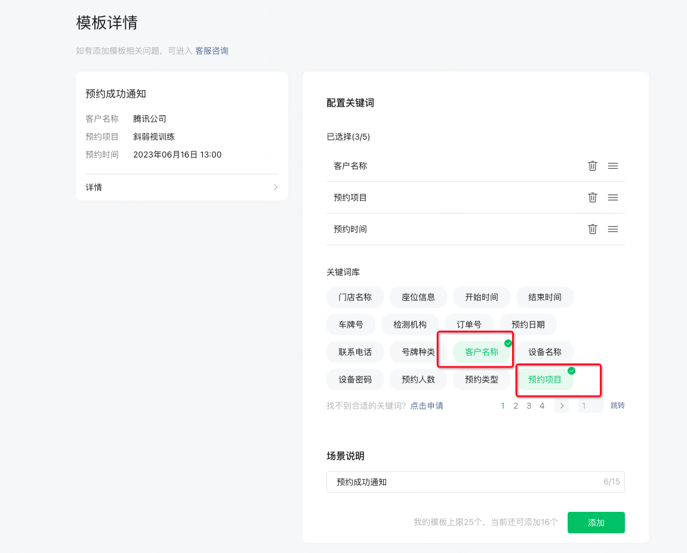Image resolution: width=687 pixels, height=553 pixels.
Task: Deselect the checked 预约项目 keyword tag
Action: (545, 379)
